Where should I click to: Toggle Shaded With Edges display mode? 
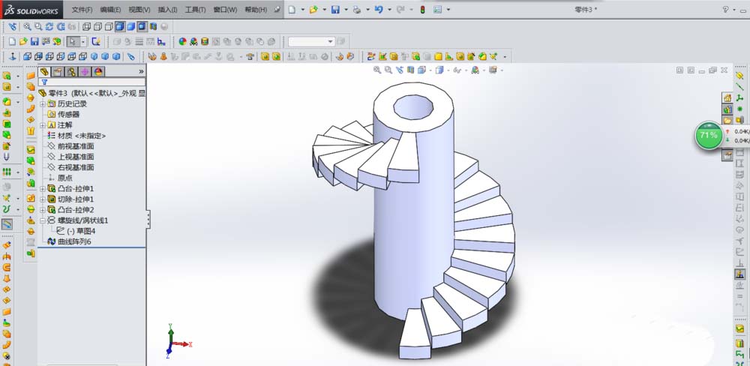tap(119, 27)
